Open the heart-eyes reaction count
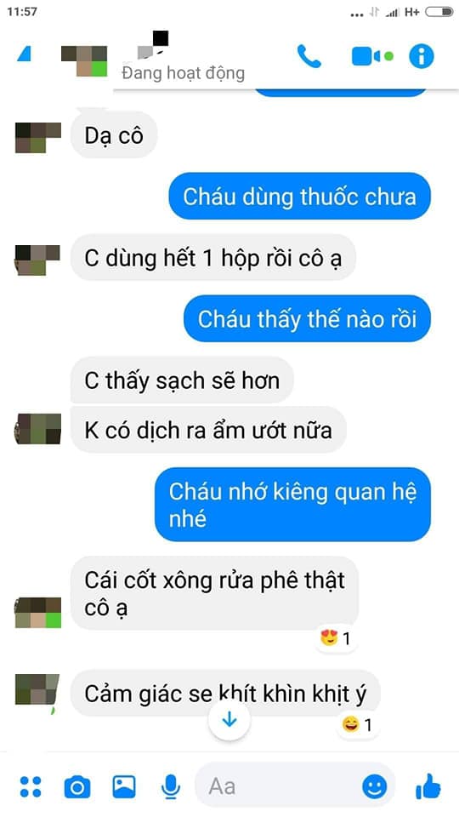 point(337,637)
